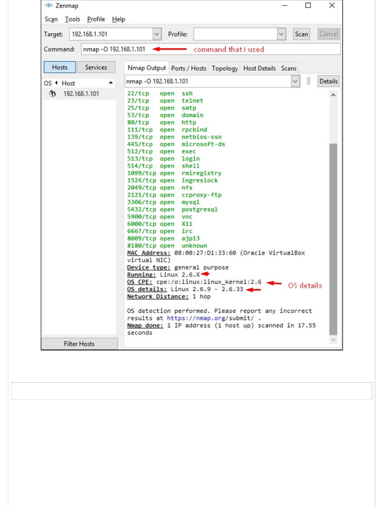Viewport: 383px width, 507px height.
Task: Open the Tools menu
Action: click(72, 19)
